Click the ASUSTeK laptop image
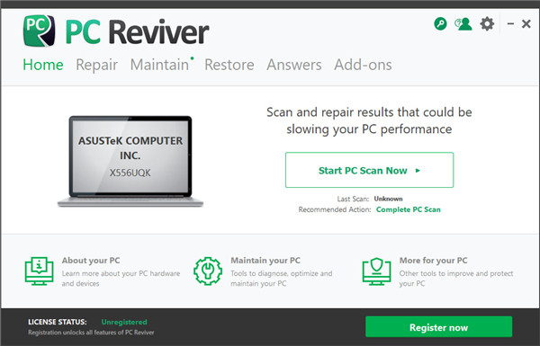 click(x=130, y=161)
